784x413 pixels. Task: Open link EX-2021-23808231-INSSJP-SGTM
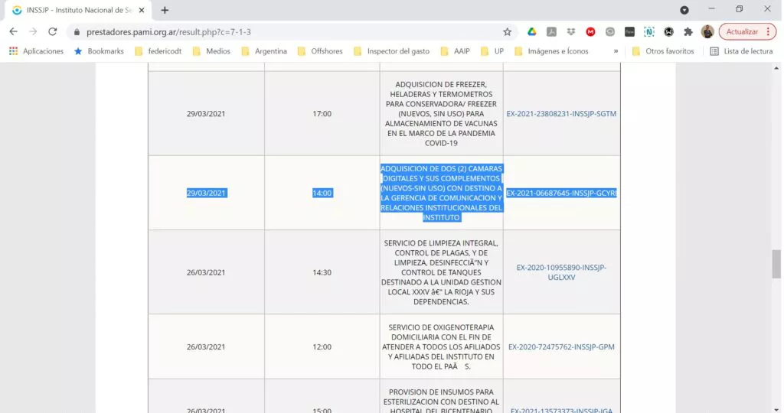coord(561,114)
